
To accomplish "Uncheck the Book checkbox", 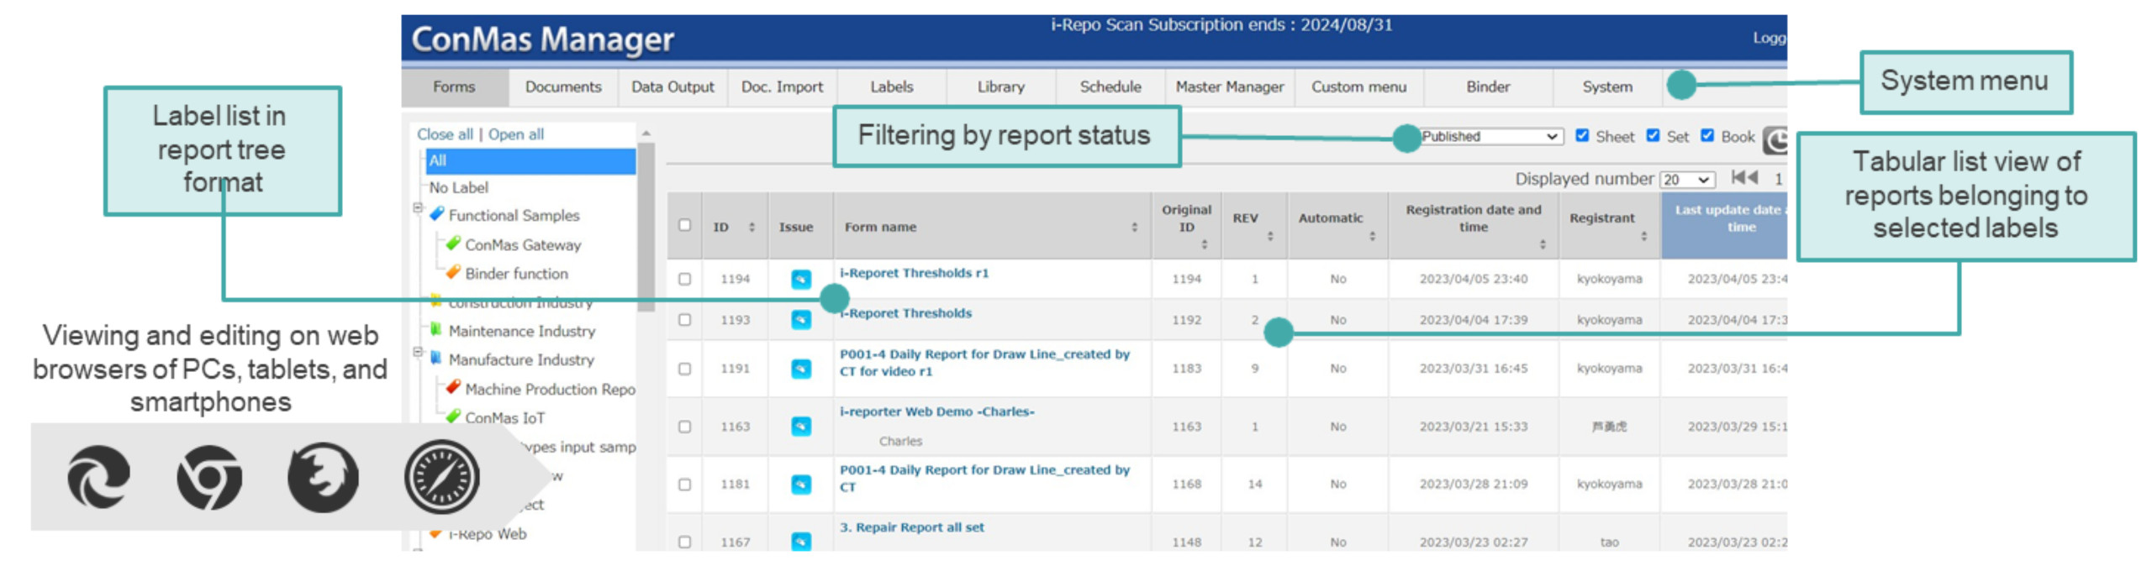I will tap(1706, 135).
